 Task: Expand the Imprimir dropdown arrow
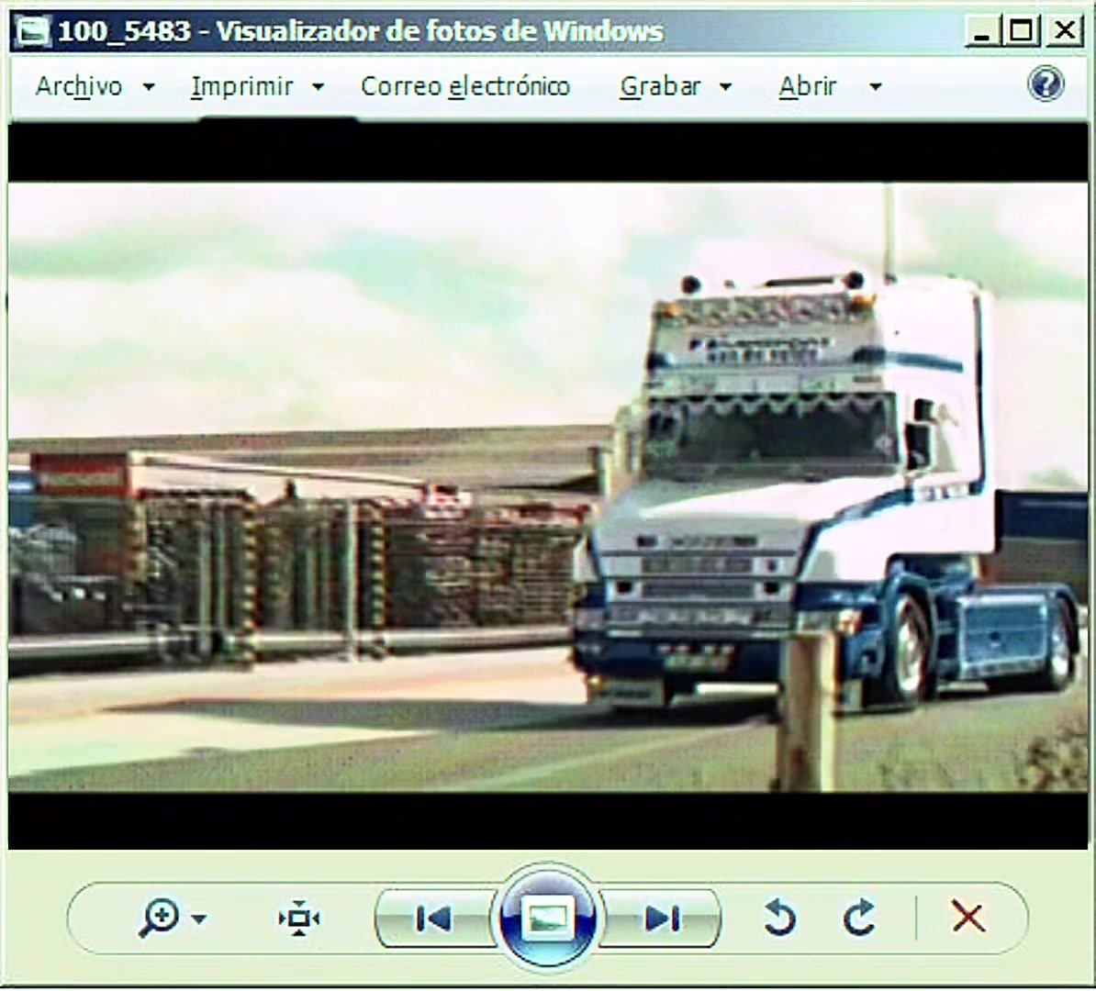[318, 87]
